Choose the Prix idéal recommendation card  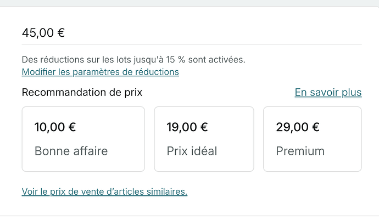(204, 139)
